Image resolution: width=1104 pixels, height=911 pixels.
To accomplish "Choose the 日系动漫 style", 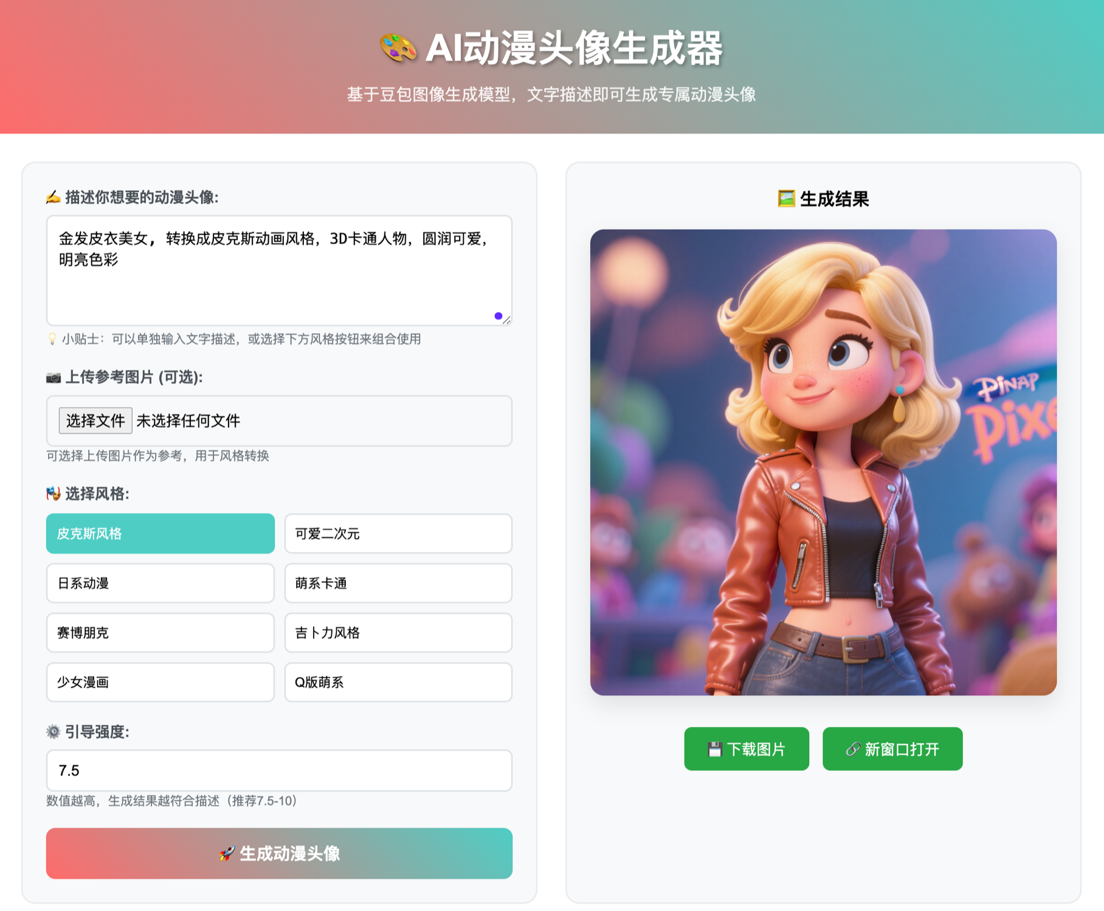I will pos(160,583).
